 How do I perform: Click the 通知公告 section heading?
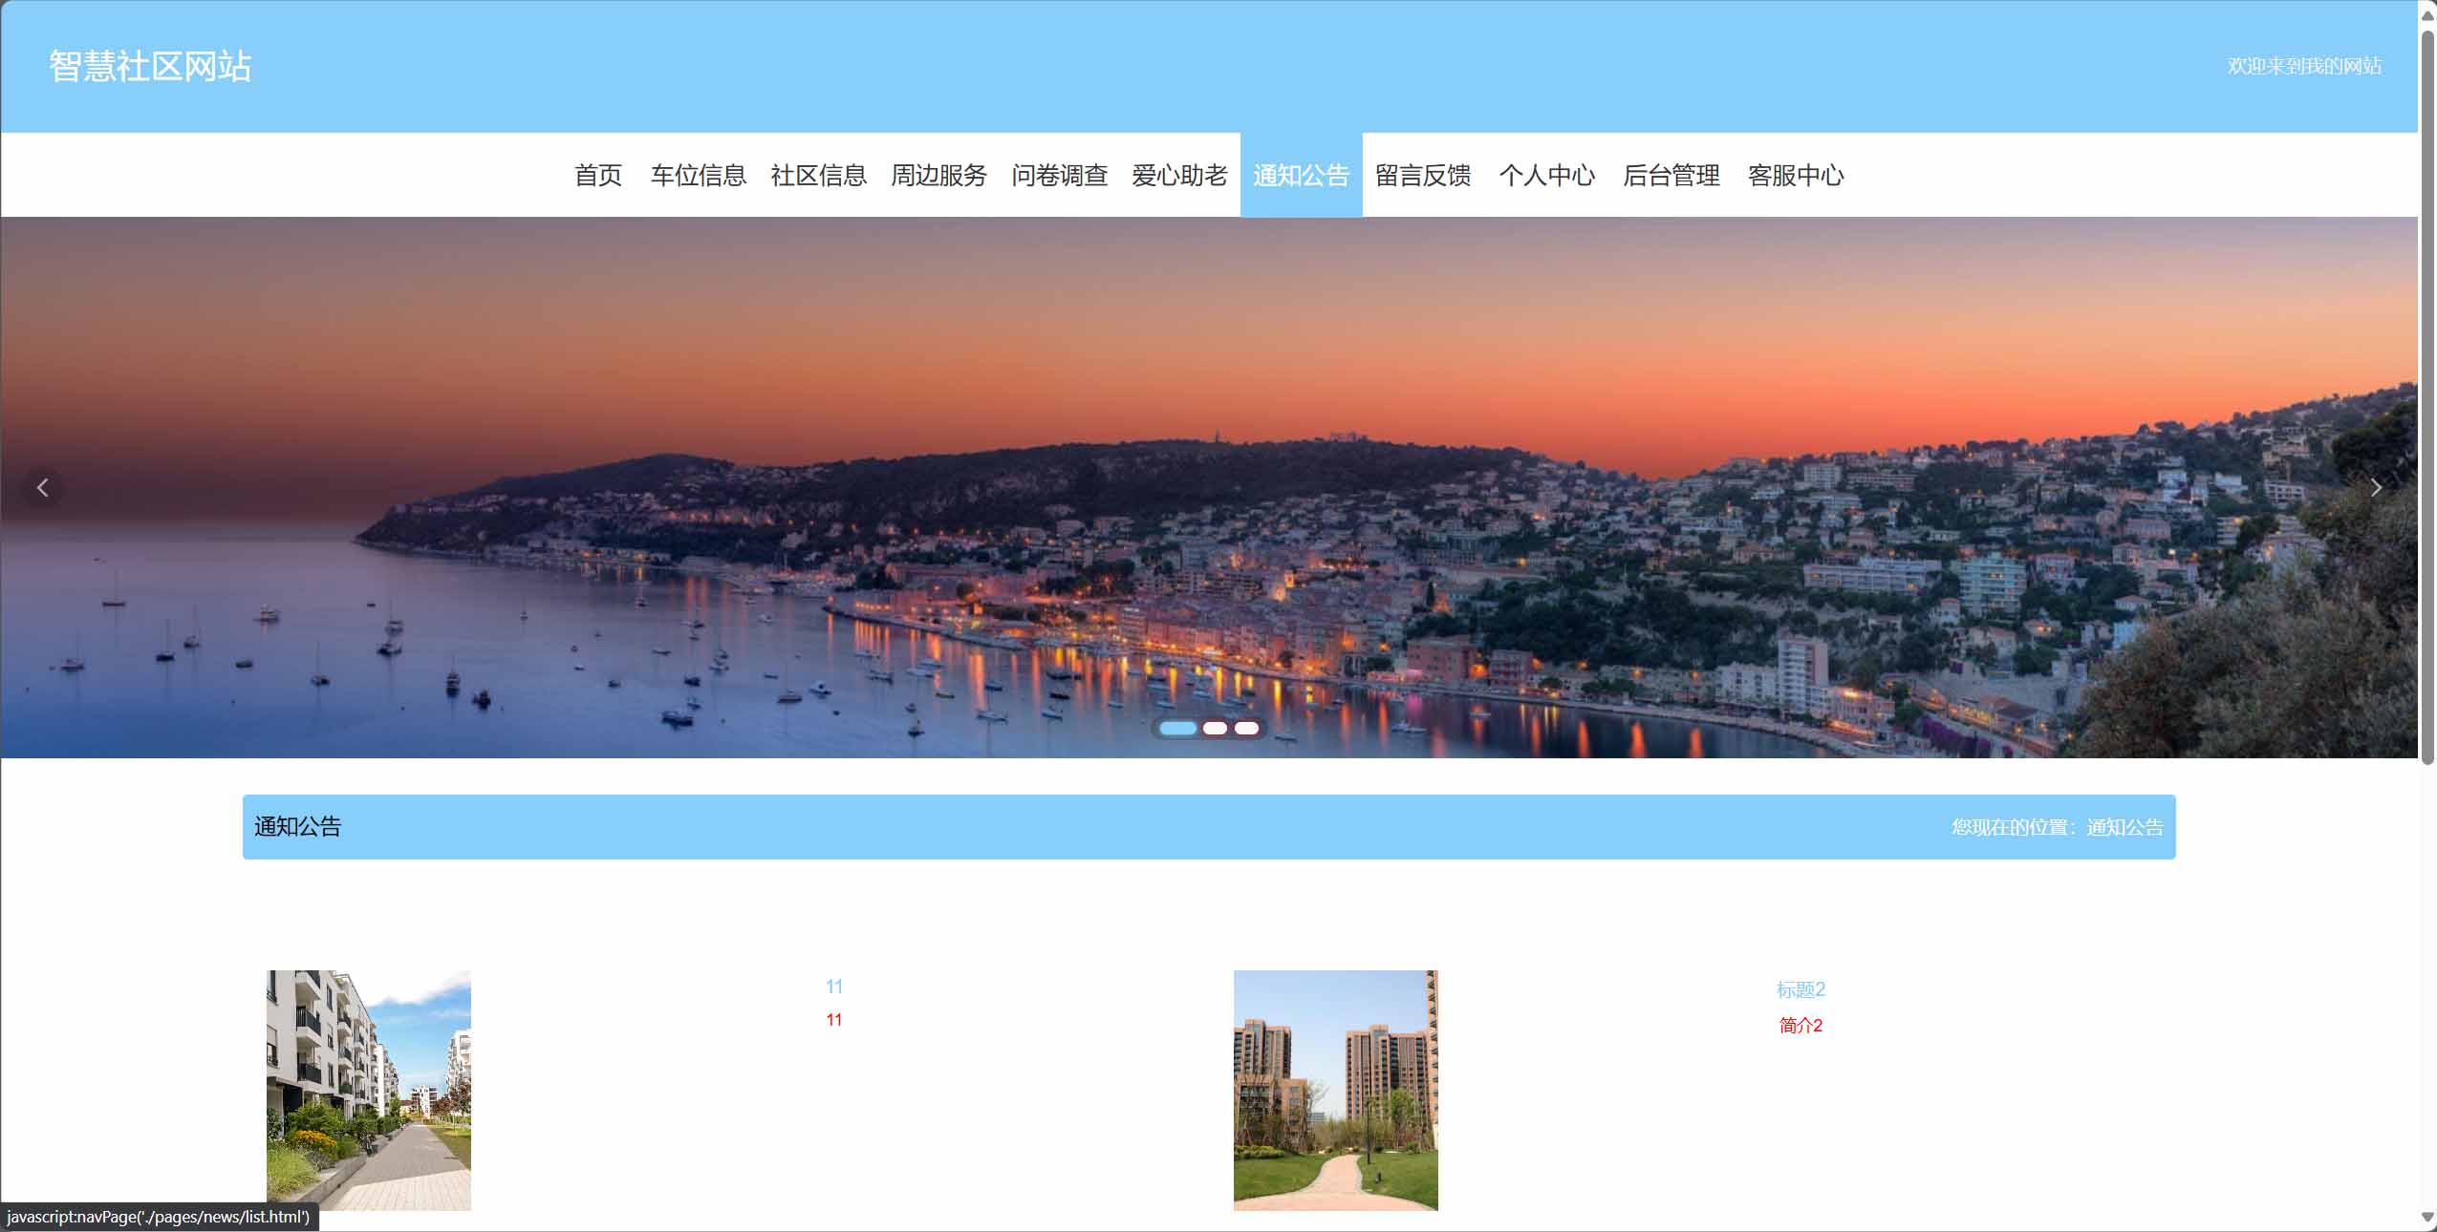coord(297,827)
